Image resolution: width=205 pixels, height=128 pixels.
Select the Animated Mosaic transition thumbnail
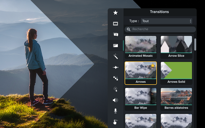point(141,44)
